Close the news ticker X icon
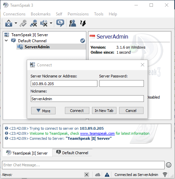Viewport: 175px width, 179px height. pyautogui.click(x=87, y=175)
